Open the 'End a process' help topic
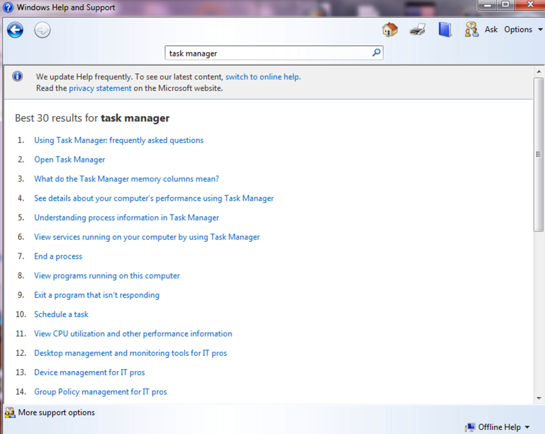Screen dimensions: 545x434 [58, 256]
